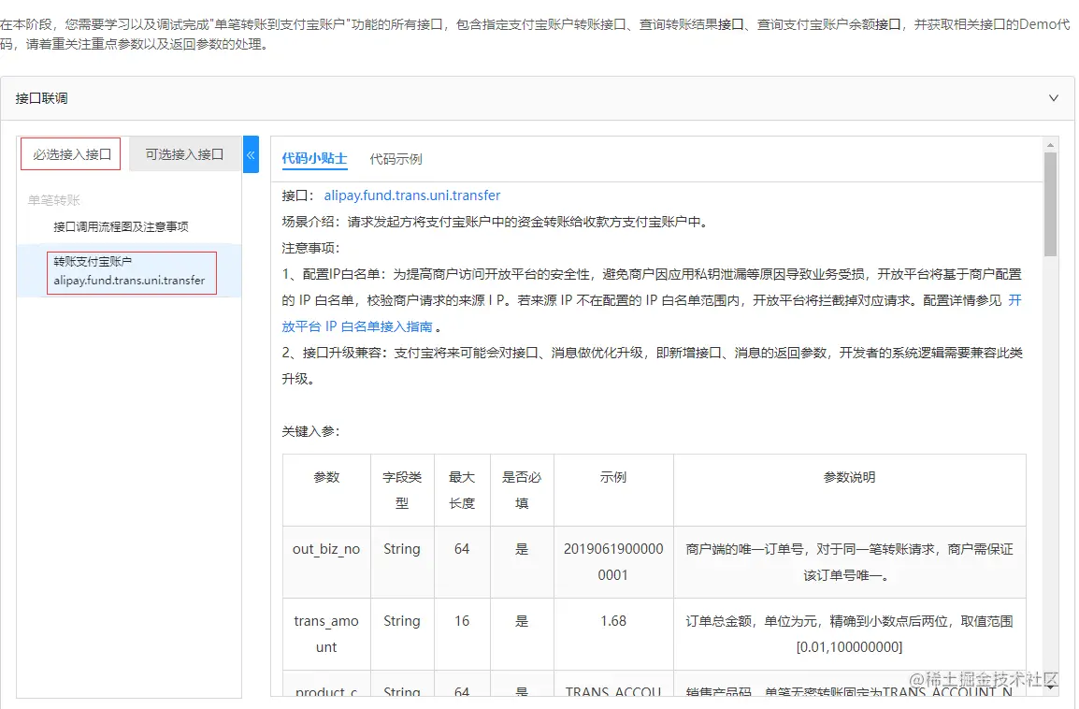The image size is (1079, 709).
Task: Click the max length 16 for trans_amount
Action: coord(462,621)
